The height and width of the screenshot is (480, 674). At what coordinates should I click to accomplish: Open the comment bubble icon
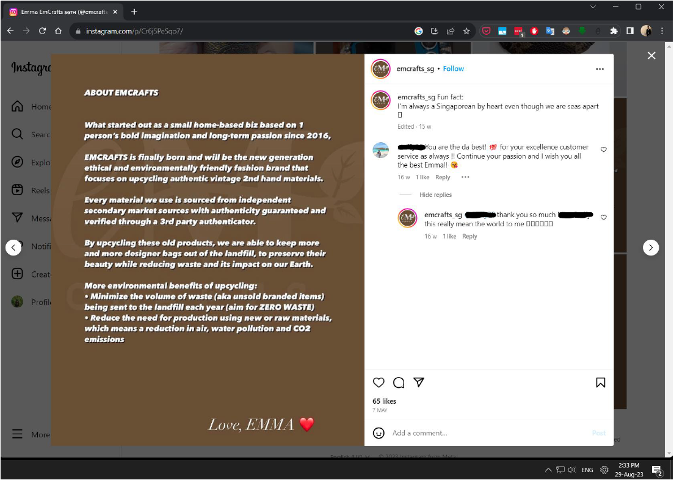[399, 382]
